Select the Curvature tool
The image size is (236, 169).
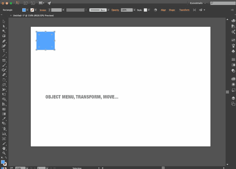pos(4,46)
